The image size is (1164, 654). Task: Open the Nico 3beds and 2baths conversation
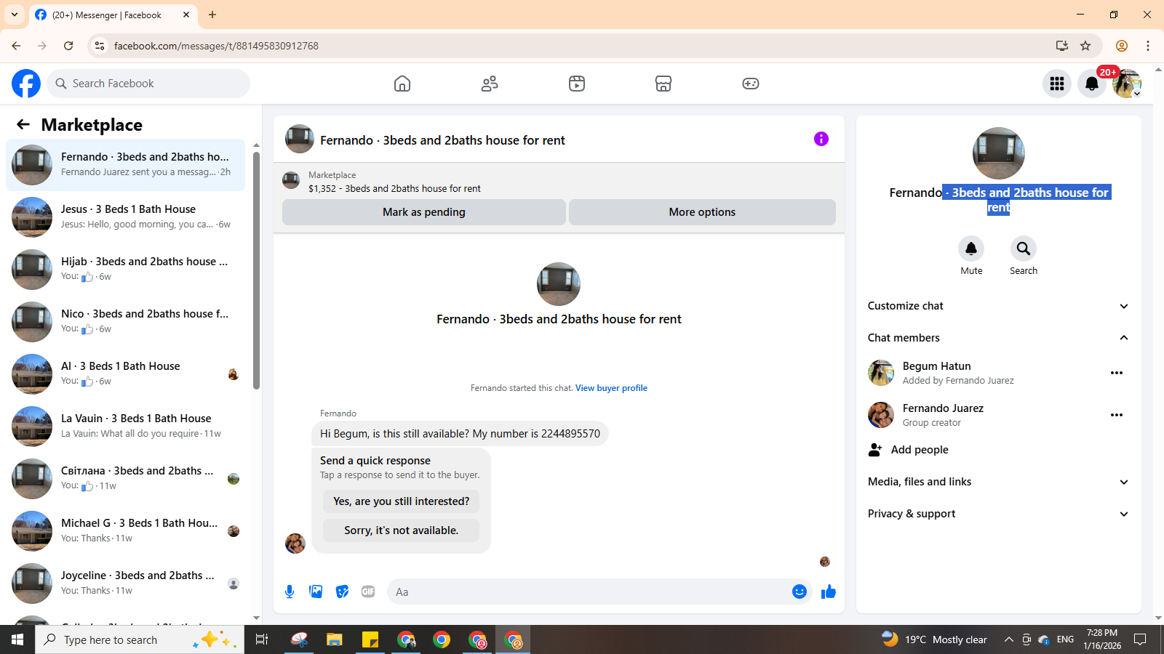click(125, 322)
